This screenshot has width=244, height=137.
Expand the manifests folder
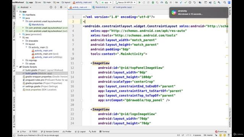pos(20,15)
